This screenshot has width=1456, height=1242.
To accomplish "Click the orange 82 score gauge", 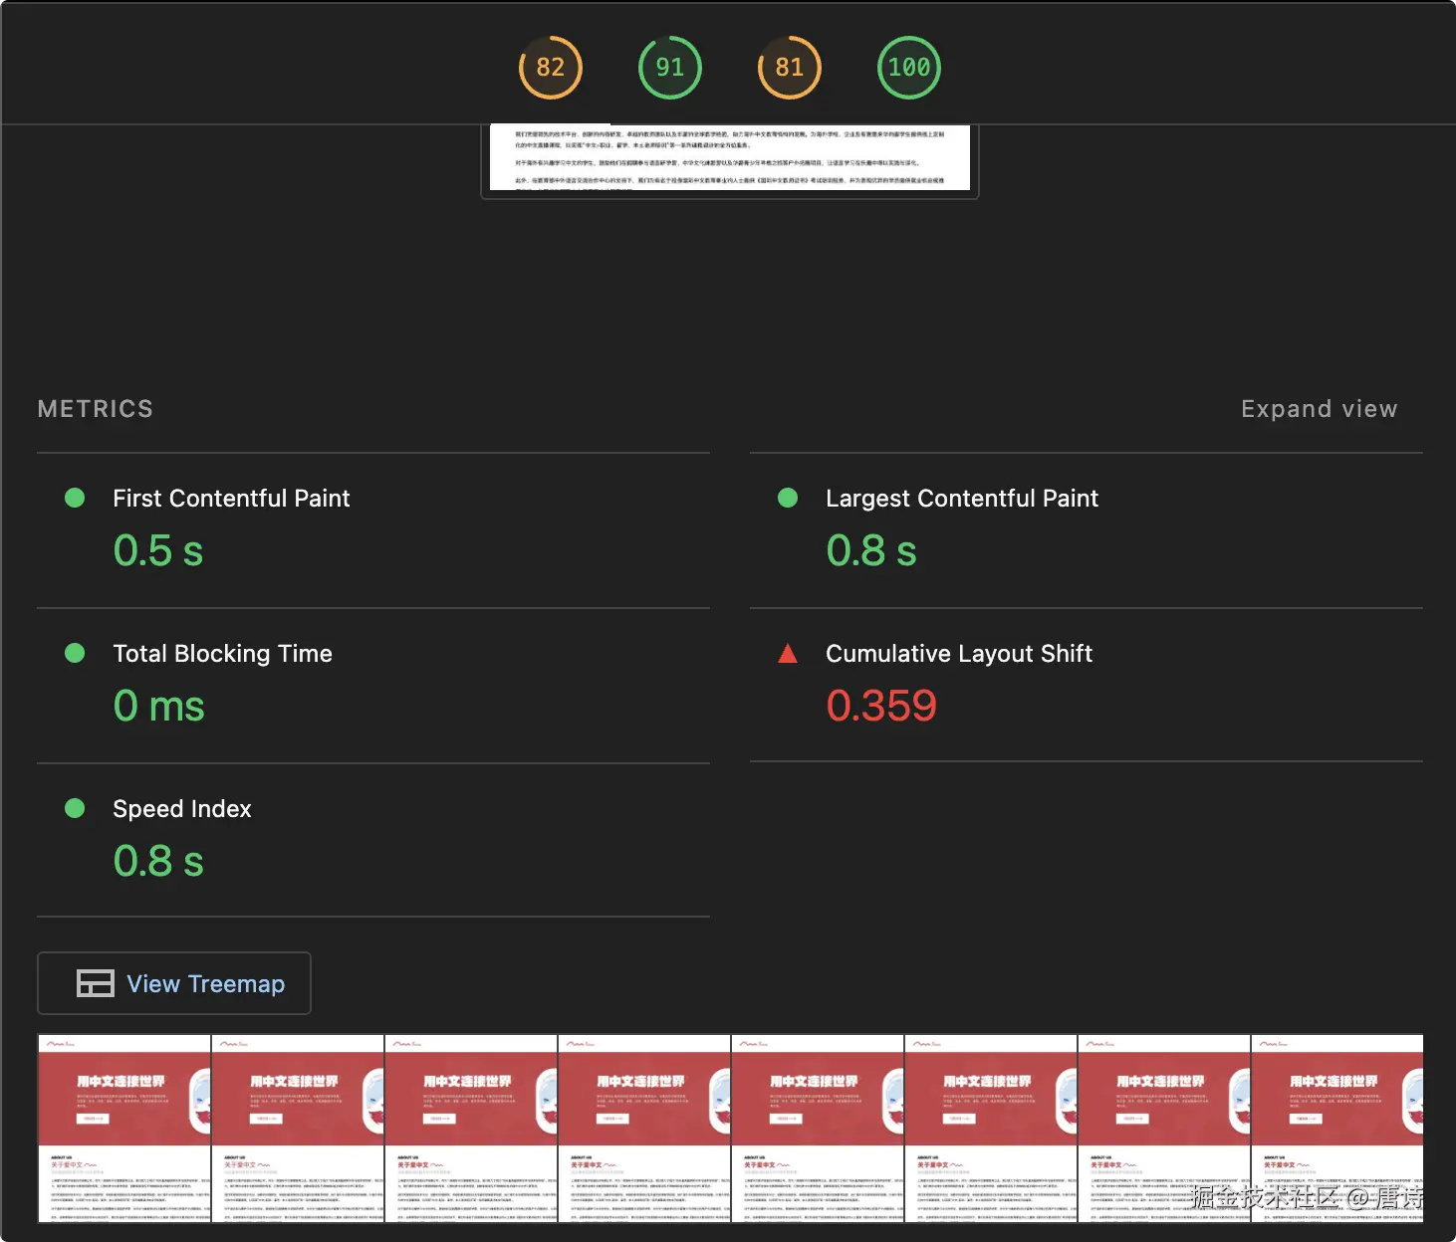I will pos(550,68).
